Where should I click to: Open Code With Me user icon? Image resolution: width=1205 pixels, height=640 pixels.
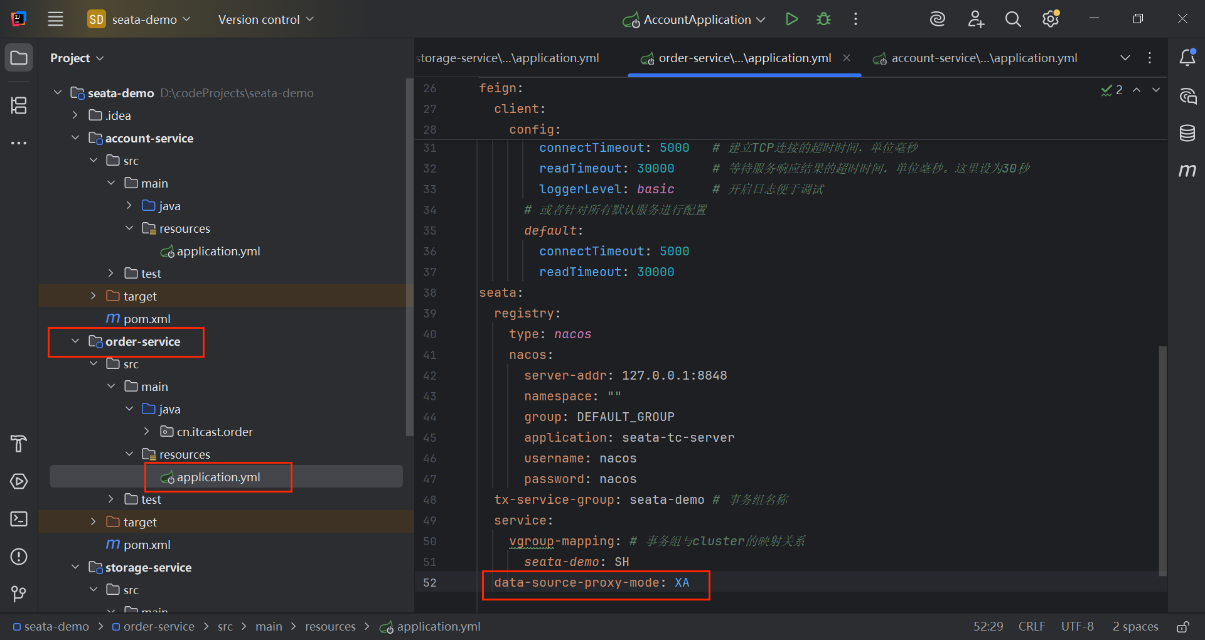click(x=975, y=19)
